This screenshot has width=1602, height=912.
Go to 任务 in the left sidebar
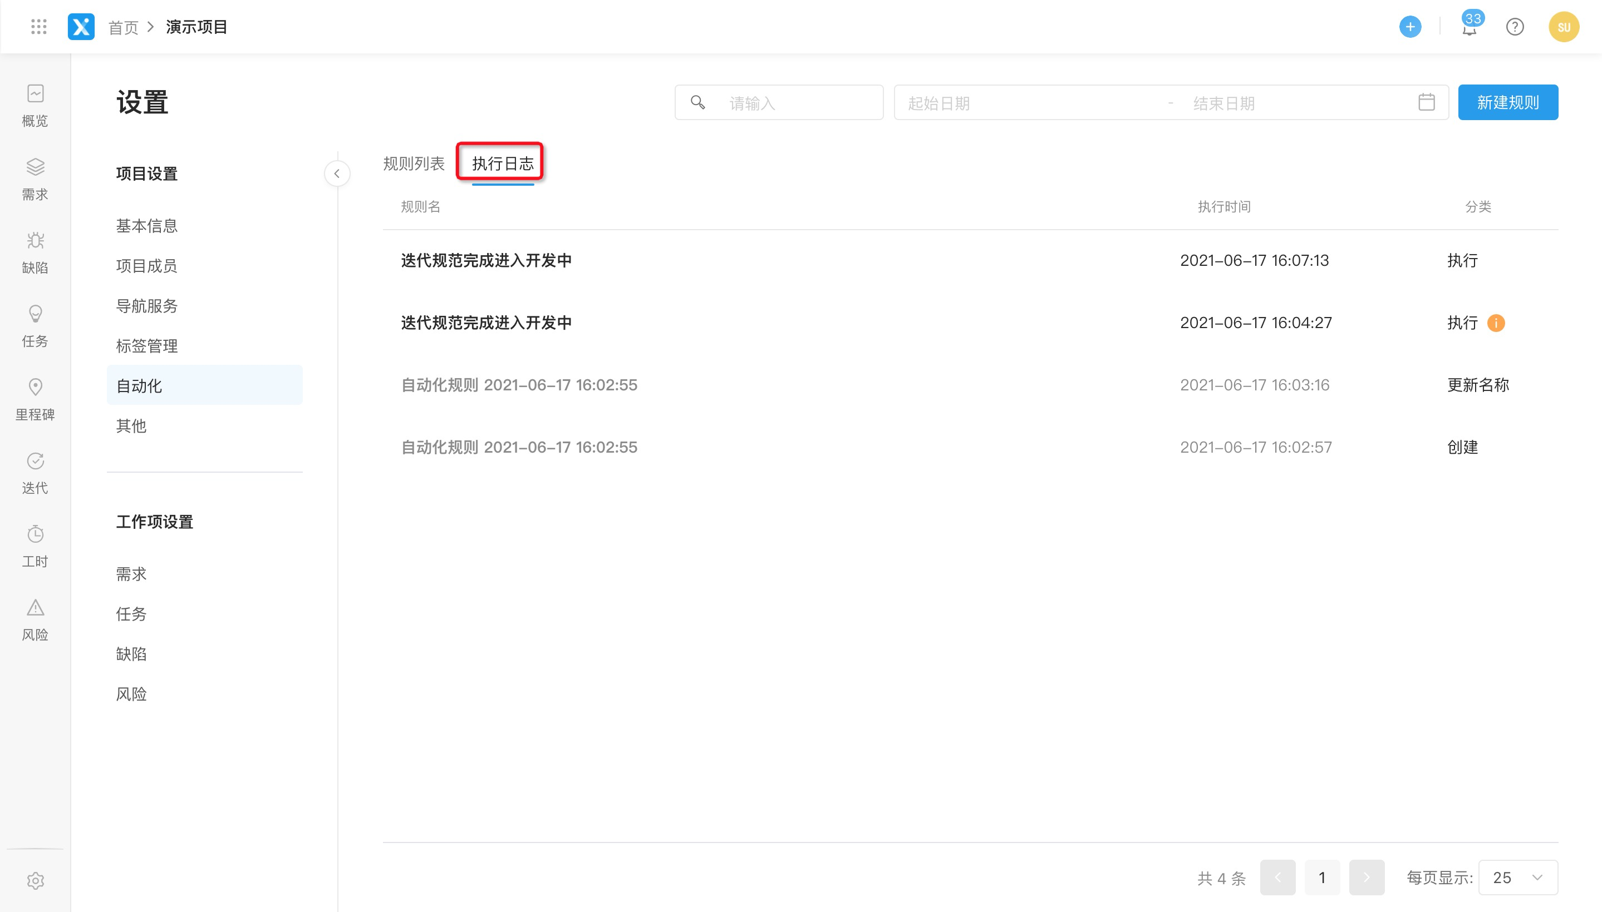35,326
